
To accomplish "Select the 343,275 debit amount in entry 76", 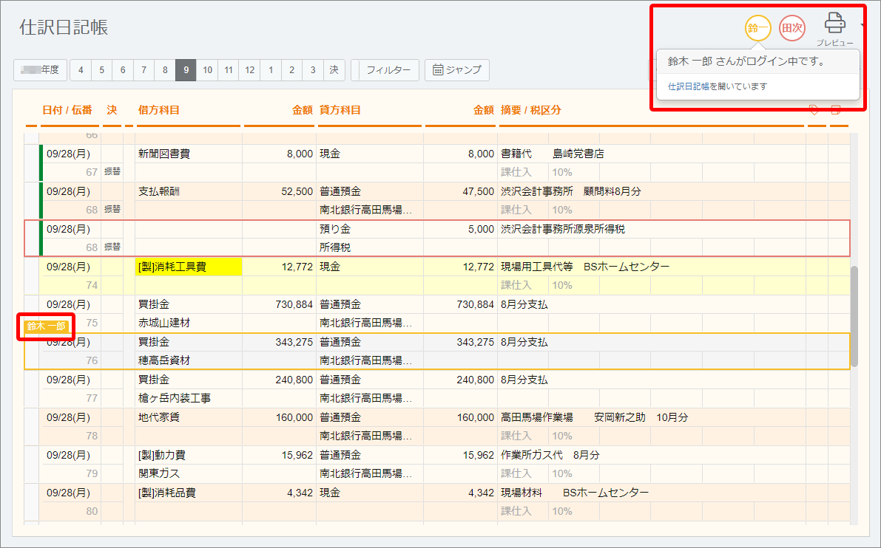I will click(x=280, y=342).
